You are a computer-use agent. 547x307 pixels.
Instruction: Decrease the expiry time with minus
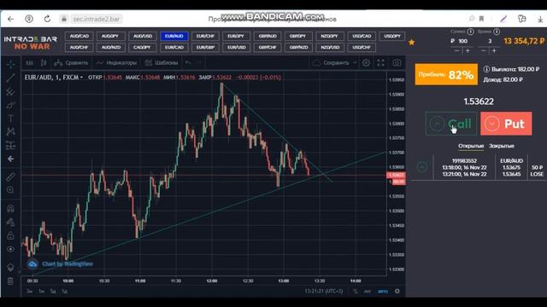click(484, 51)
